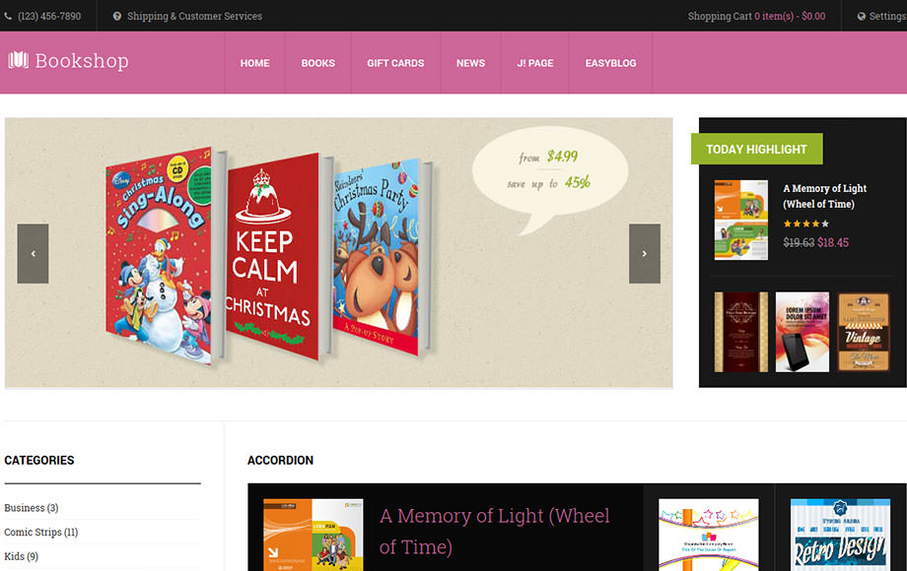
Task: Select the Vintage book cover thumbnail
Action: [864, 332]
